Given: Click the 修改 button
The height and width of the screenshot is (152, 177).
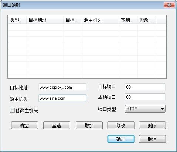Looking at the screenshot, I should click(121, 126).
